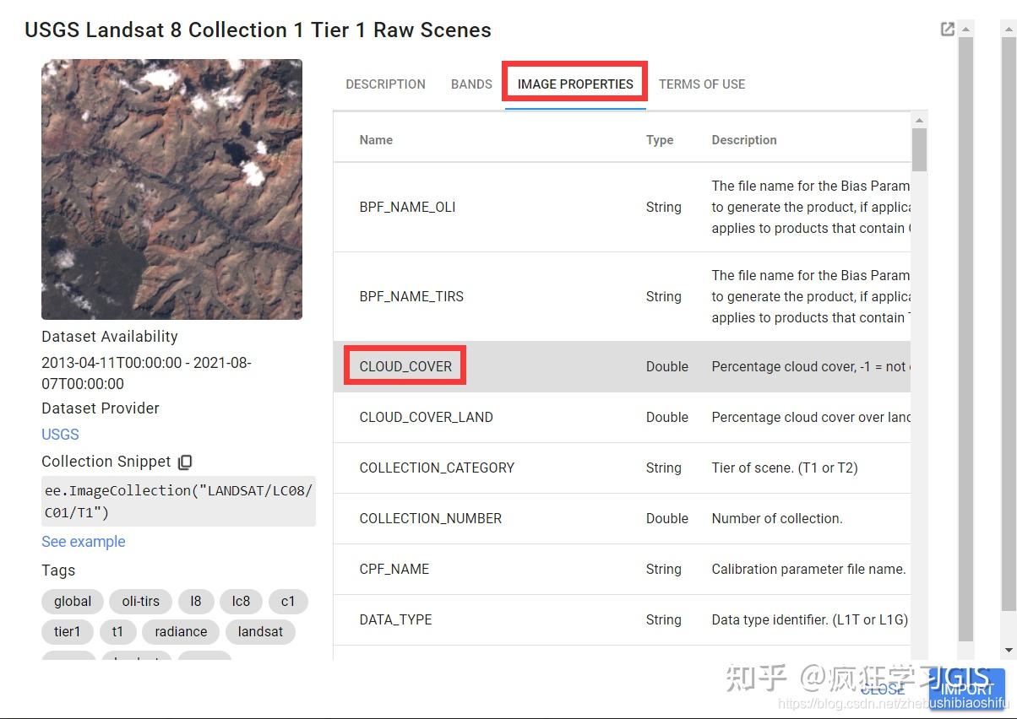The height and width of the screenshot is (719, 1017).
Task: View the Terms of Use tab
Action: click(702, 84)
